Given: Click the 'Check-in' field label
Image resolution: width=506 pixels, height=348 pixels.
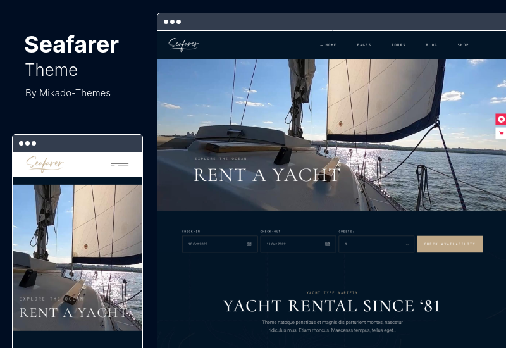Looking at the screenshot, I should (191, 232).
